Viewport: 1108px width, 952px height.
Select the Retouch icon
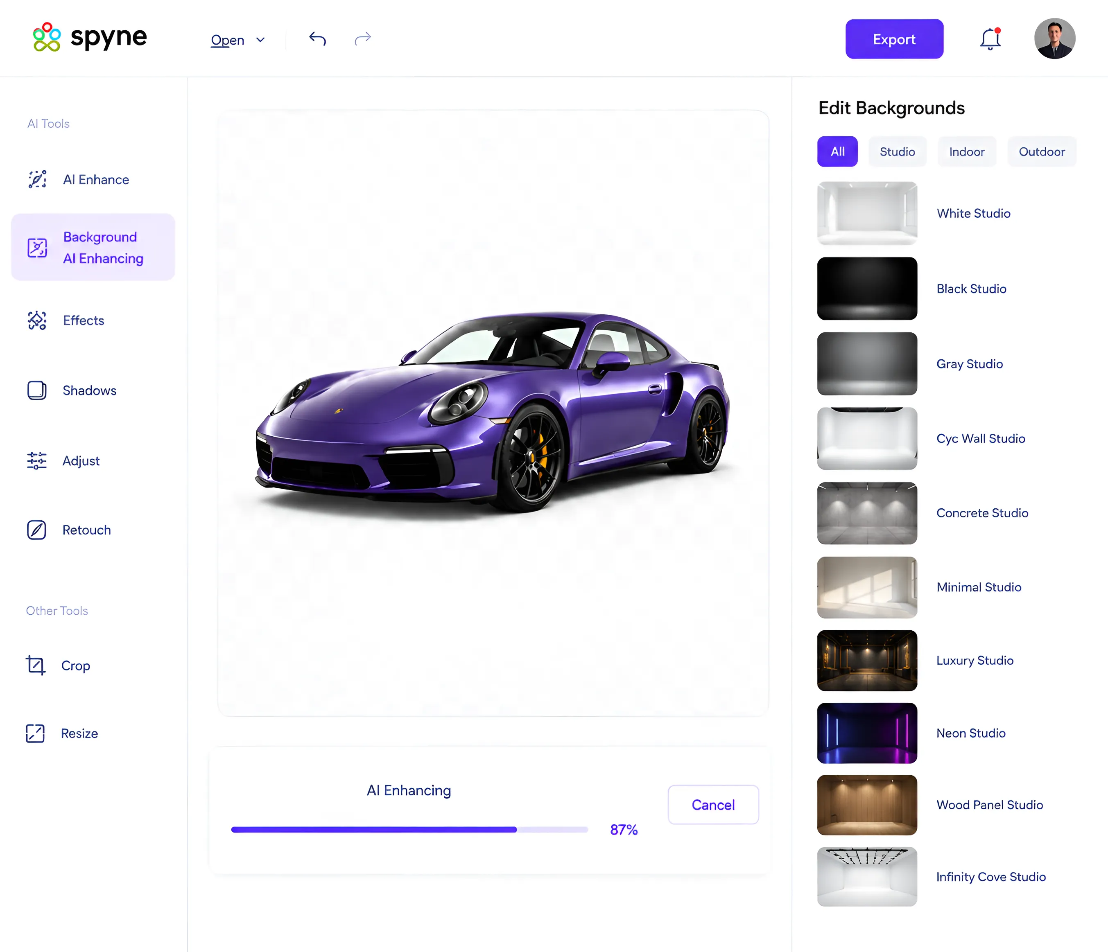[37, 530]
